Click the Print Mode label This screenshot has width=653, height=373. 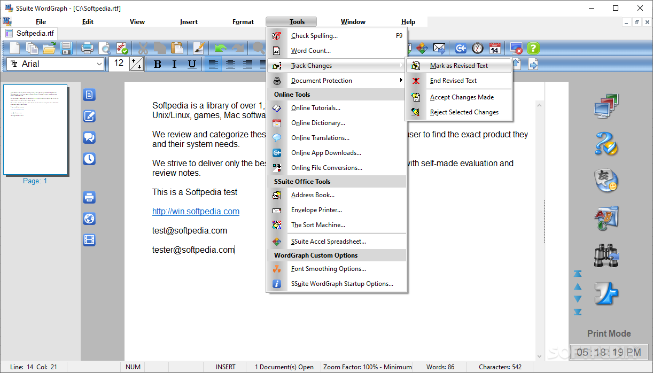[x=609, y=333]
